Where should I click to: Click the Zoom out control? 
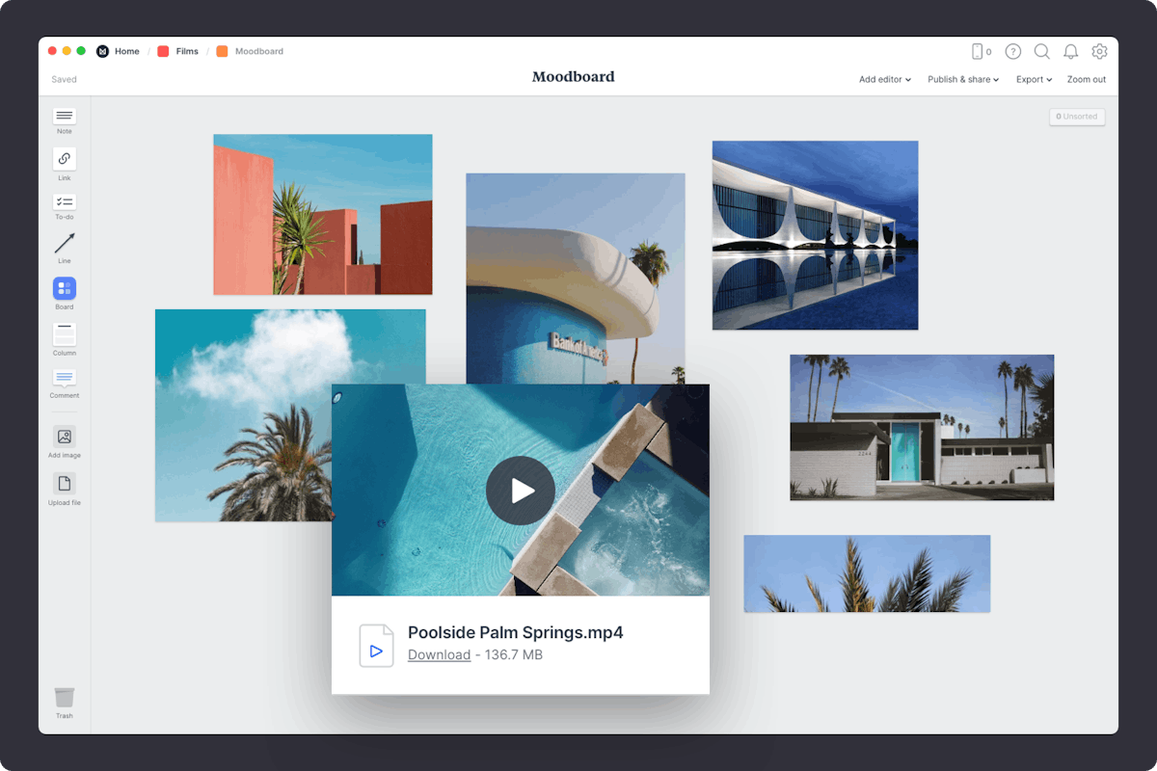click(1087, 79)
